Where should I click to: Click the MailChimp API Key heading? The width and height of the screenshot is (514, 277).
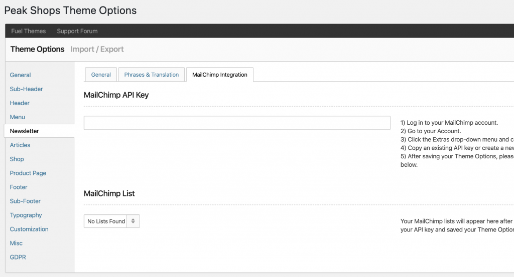tap(116, 95)
